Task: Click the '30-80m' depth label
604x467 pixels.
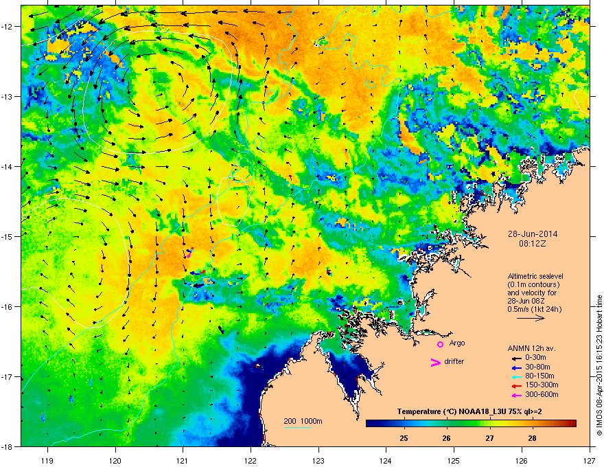Action: coord(537,367)
